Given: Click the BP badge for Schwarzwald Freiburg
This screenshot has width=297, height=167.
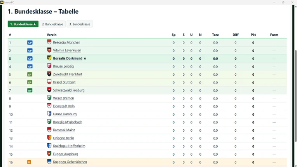Looking at the screenshot, I should click(30, 90).
